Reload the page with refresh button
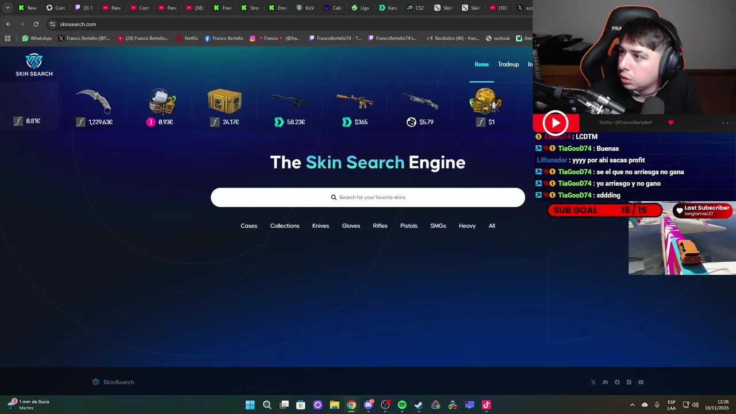736x414 pixels. pyautogui.click(x=36, y=24)
